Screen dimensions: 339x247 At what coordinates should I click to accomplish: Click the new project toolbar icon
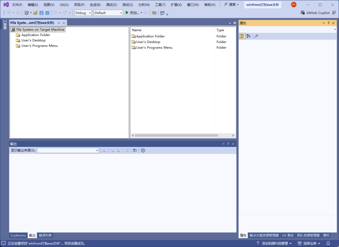[x=26, y=13]
